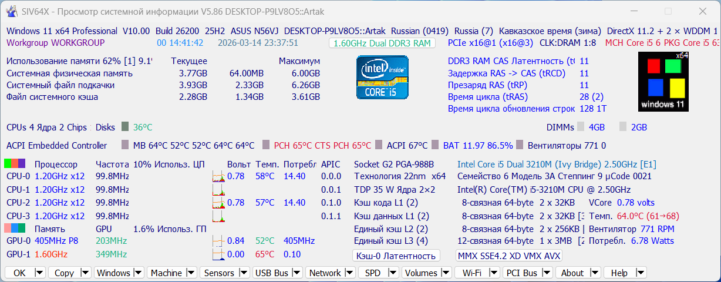Click the GPU-0 usage graph
This screenshot has height=282, width=721.
[x=219, y=241]
